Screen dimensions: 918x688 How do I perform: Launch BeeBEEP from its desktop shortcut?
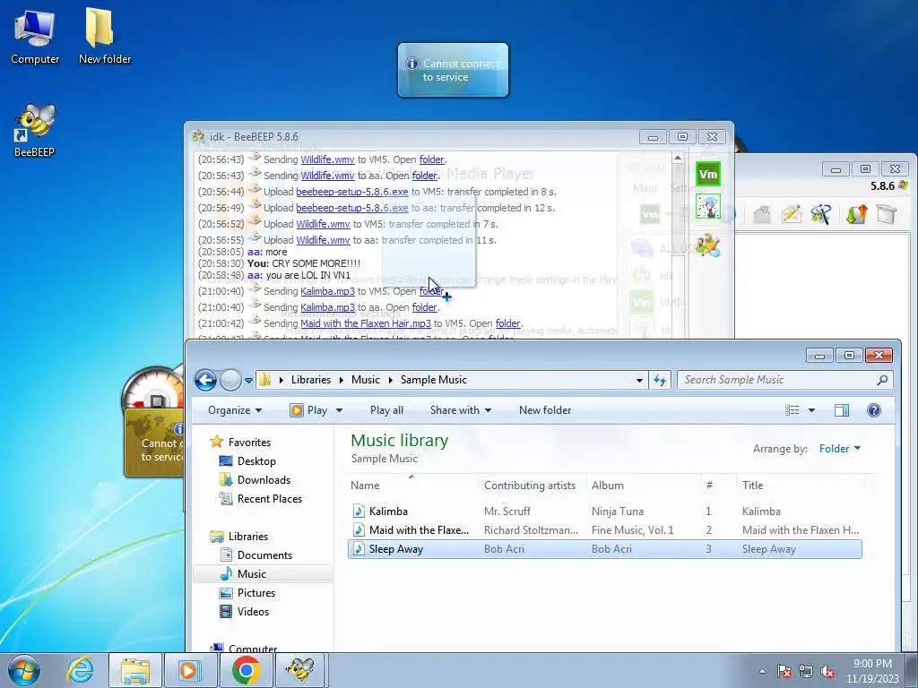tap(34, 131)
